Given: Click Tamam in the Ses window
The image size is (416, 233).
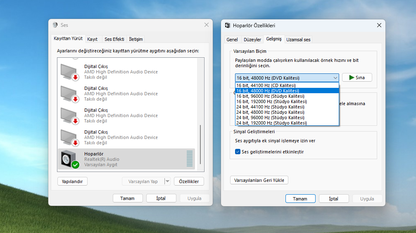Looking at the screenshot, I should coord(128,198).
